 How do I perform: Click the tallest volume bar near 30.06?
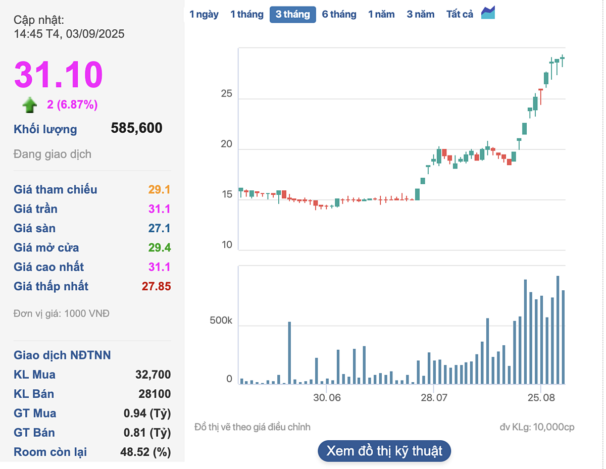click(x=289, y=352)
